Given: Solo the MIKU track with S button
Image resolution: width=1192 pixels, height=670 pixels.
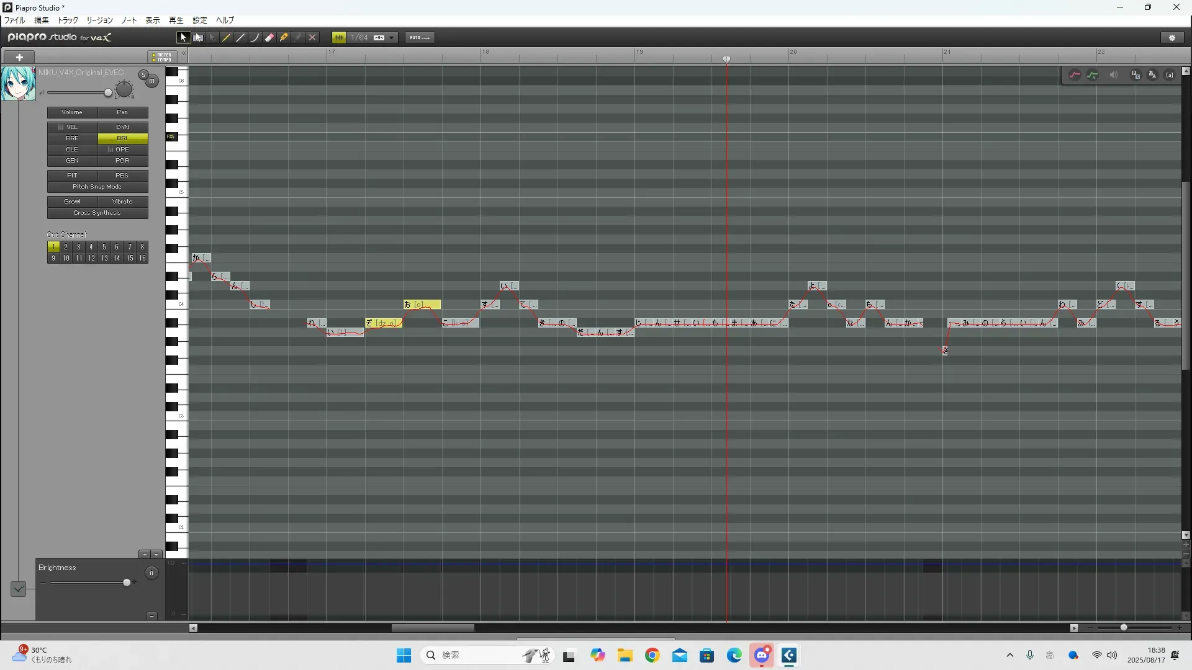Looking at the screenshot, I should tap(143, 75).
